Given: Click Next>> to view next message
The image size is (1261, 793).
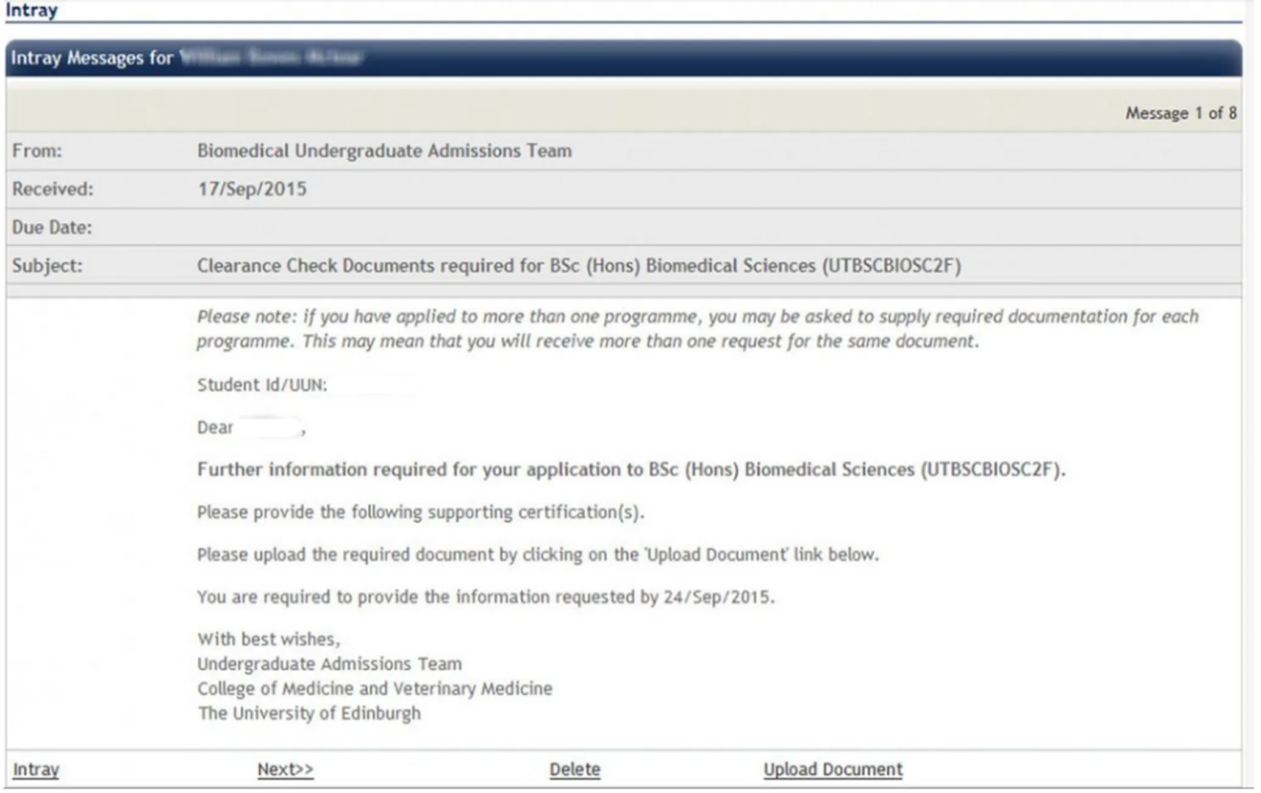Looking at the screenshot, I should coord(285,769).
